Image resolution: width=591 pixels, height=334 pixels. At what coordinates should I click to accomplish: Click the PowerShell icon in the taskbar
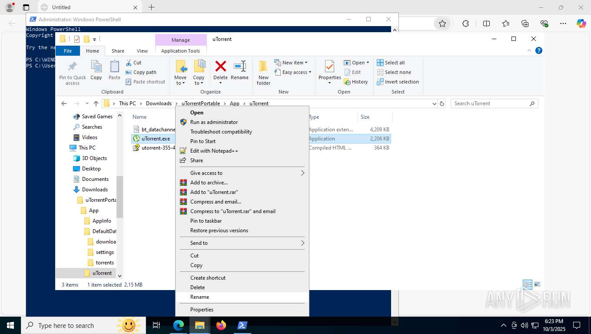[x=242, y=325]
